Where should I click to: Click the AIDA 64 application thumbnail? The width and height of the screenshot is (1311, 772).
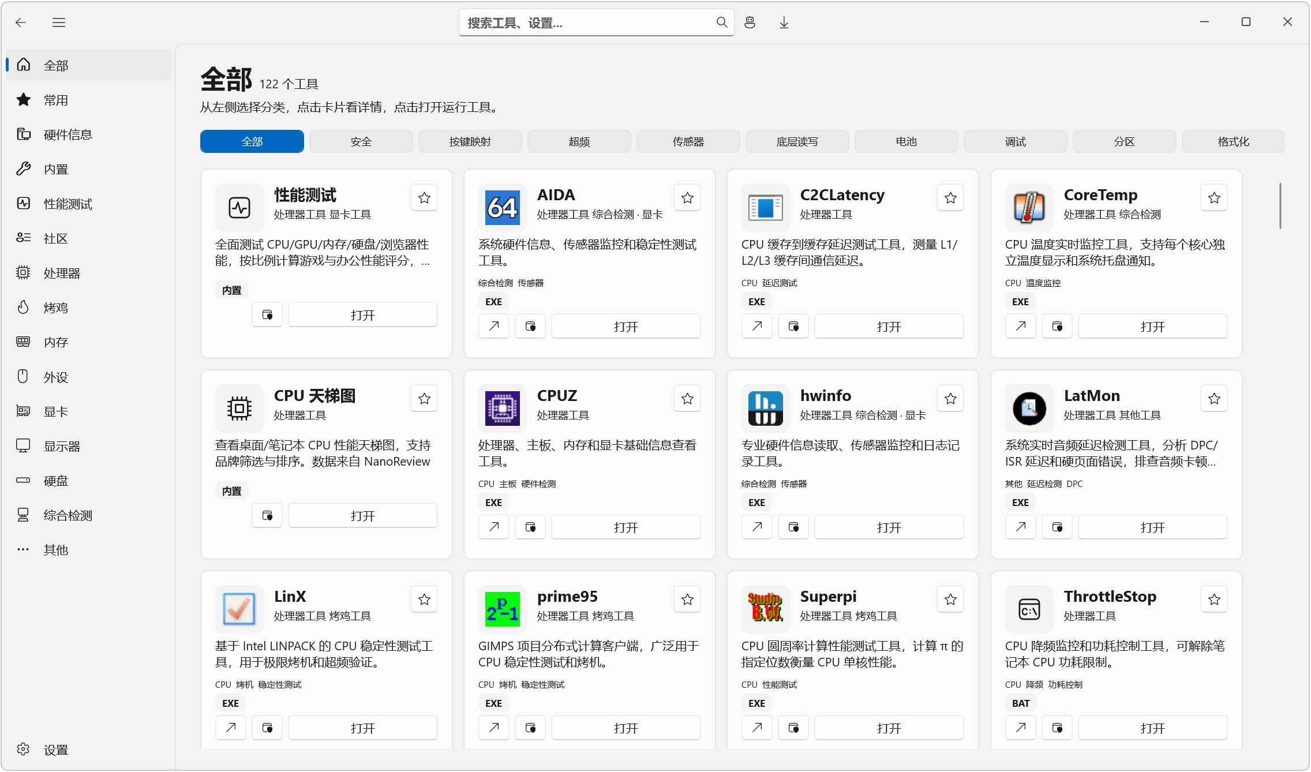(x=503, y=208)
